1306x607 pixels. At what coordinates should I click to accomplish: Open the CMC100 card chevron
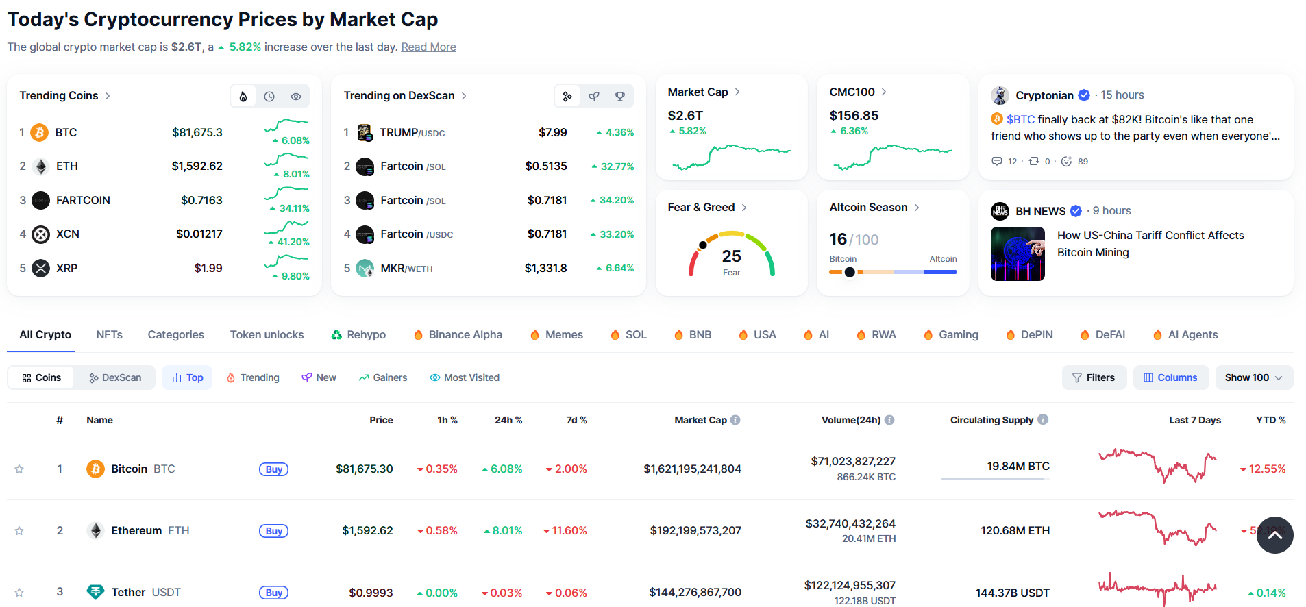pyautogui.click(x=884, y=92)
